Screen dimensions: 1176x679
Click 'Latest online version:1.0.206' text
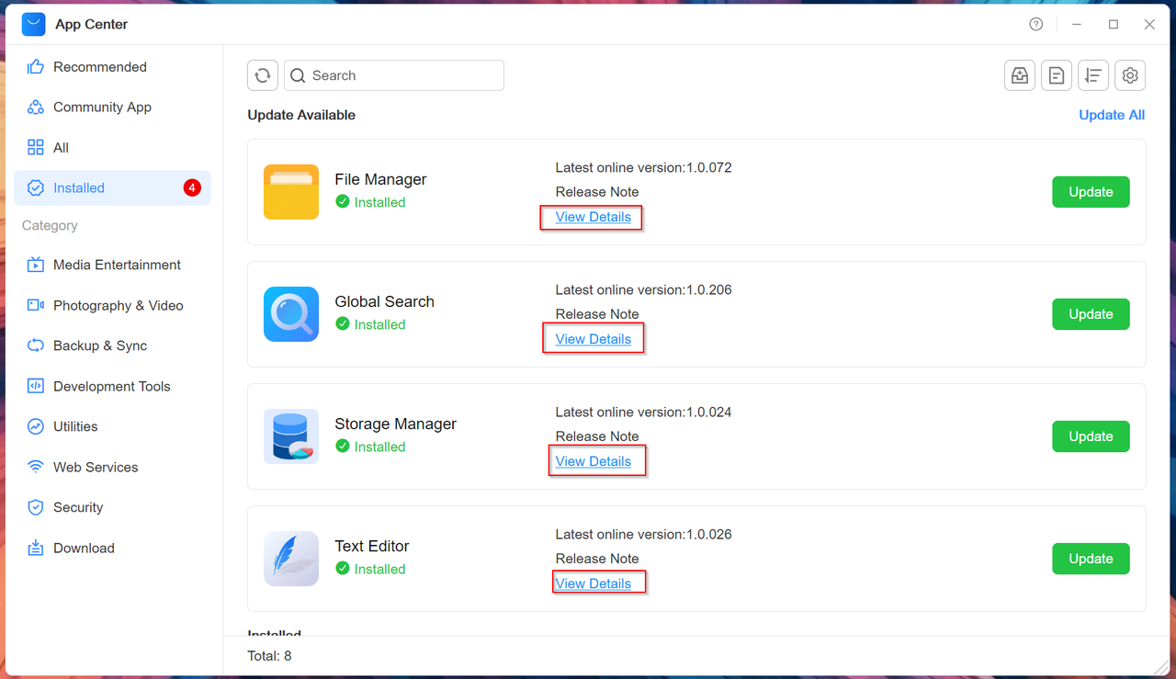[x=643, y=289]
